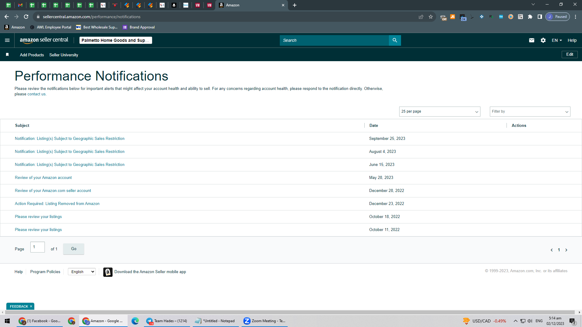Go to previous page arrow in pagination
This screenshot has height=327, width=582.
click(552, 250)
